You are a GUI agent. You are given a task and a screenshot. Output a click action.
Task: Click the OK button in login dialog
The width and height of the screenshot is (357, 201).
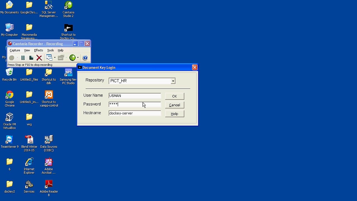coord(175,96)
